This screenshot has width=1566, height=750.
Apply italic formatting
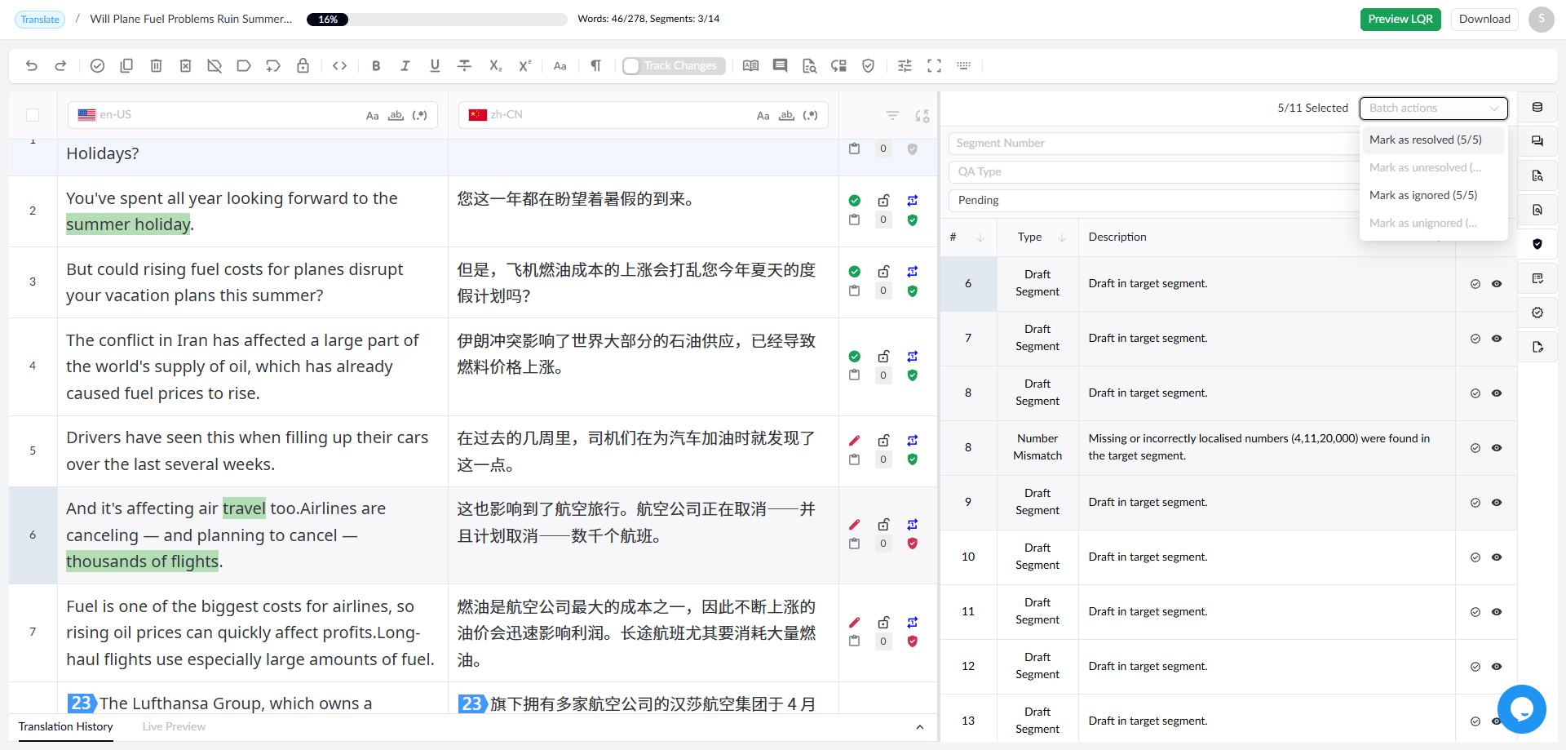(405, 66)
